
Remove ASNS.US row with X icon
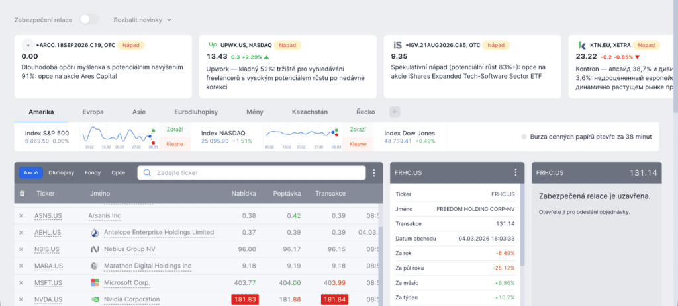tap(21, 215)
